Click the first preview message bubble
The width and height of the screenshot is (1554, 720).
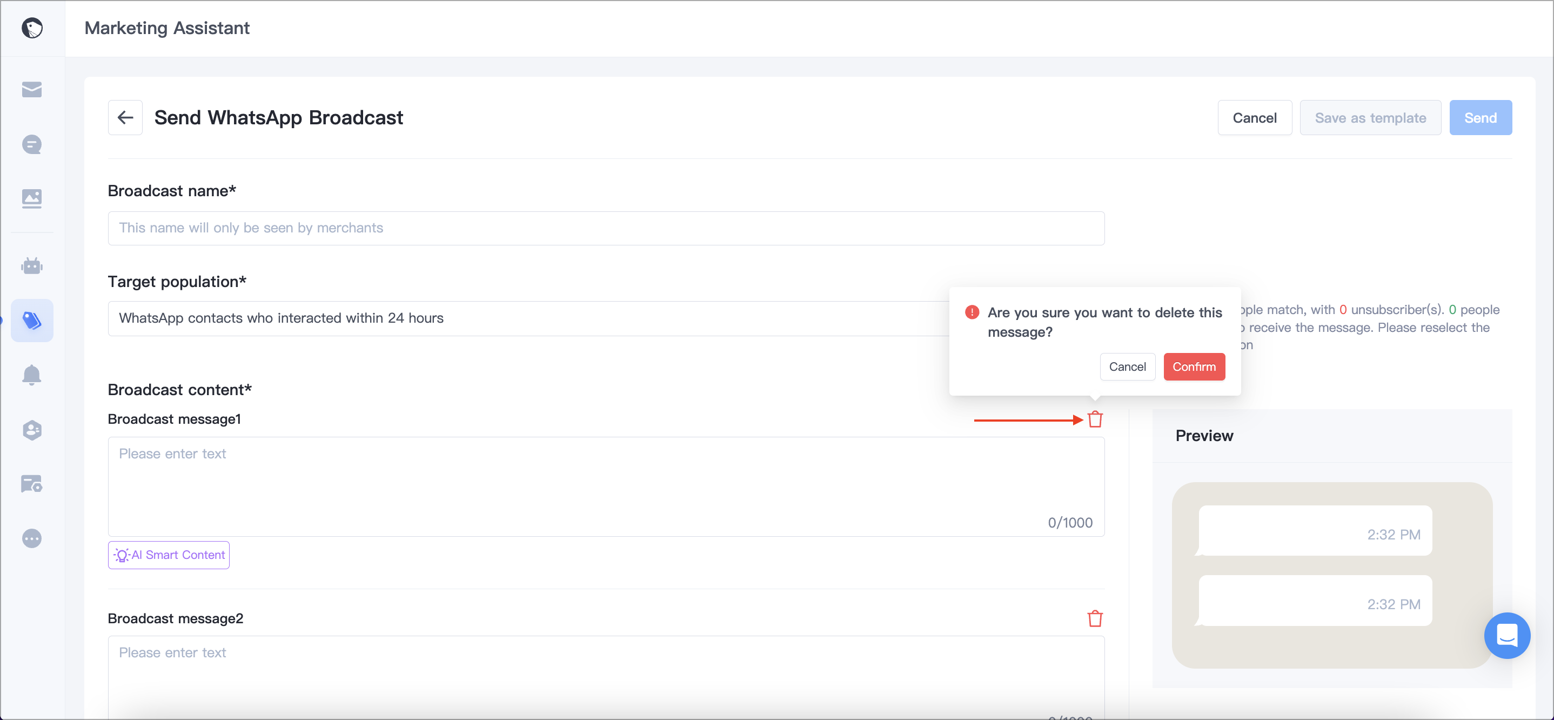(x=1315, y=530)
